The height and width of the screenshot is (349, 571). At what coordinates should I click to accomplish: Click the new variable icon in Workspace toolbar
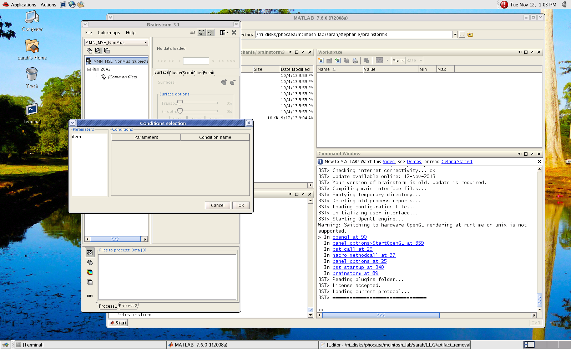pyautogui.click(x=320, y=61)
